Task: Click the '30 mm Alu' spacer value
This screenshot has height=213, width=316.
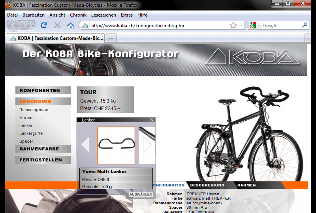Action: 197,207
